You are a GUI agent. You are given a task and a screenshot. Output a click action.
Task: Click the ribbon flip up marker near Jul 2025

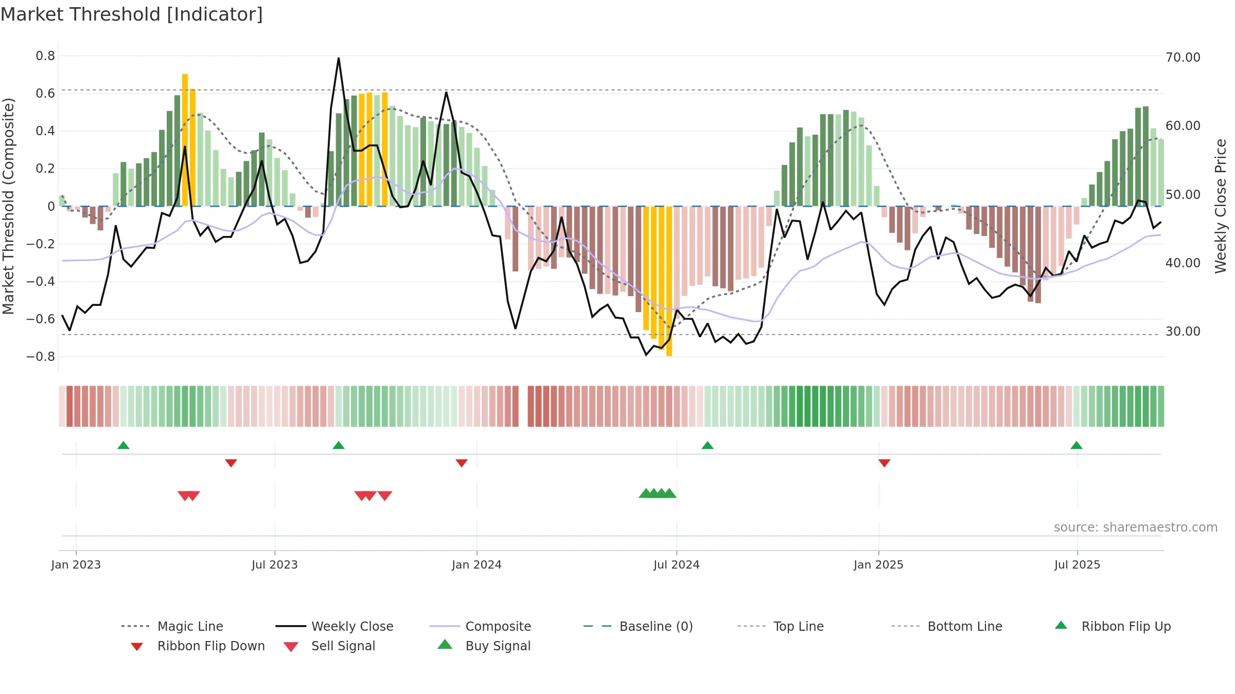coord(1077,445)
